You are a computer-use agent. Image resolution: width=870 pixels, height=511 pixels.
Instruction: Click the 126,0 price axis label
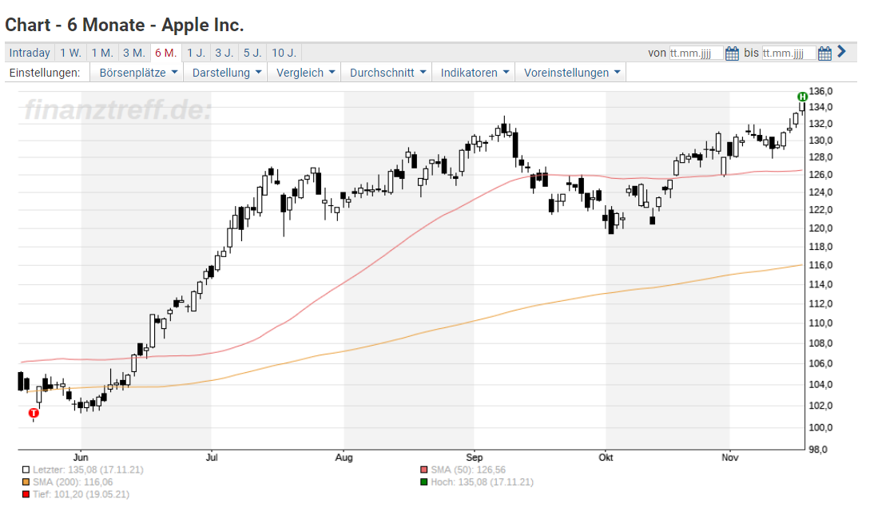click(820, 175)
